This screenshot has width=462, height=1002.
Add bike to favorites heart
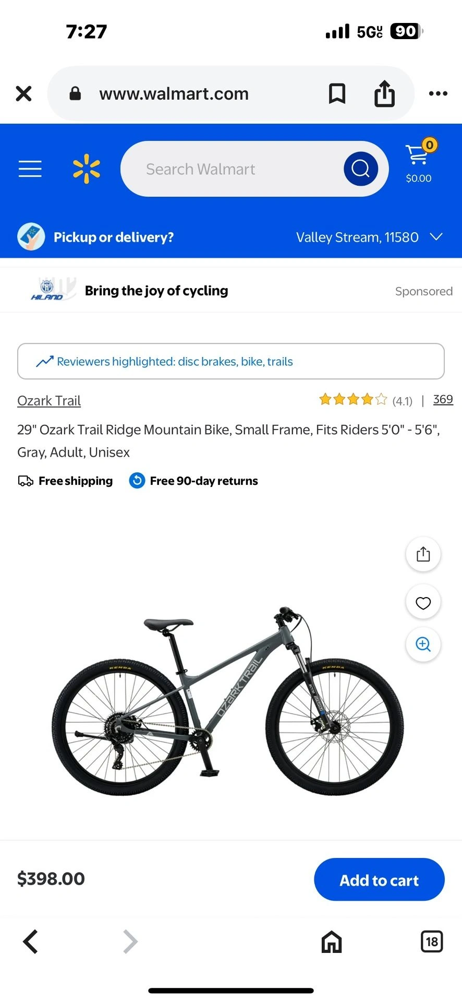(423, 603)
